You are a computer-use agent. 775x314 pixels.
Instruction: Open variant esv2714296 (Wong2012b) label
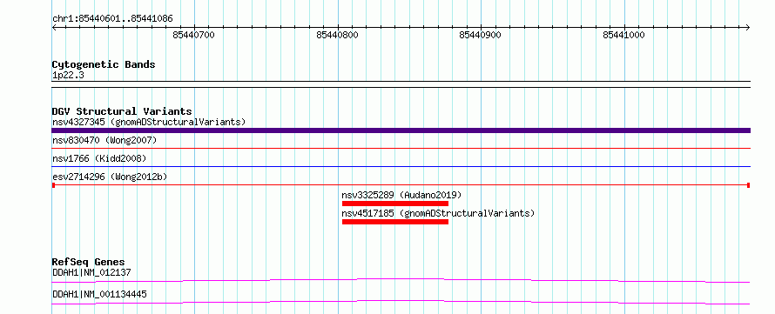pyautogui.click(x=110, y=177)
